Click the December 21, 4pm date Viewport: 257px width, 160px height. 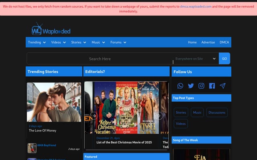(x=108, y=138)
